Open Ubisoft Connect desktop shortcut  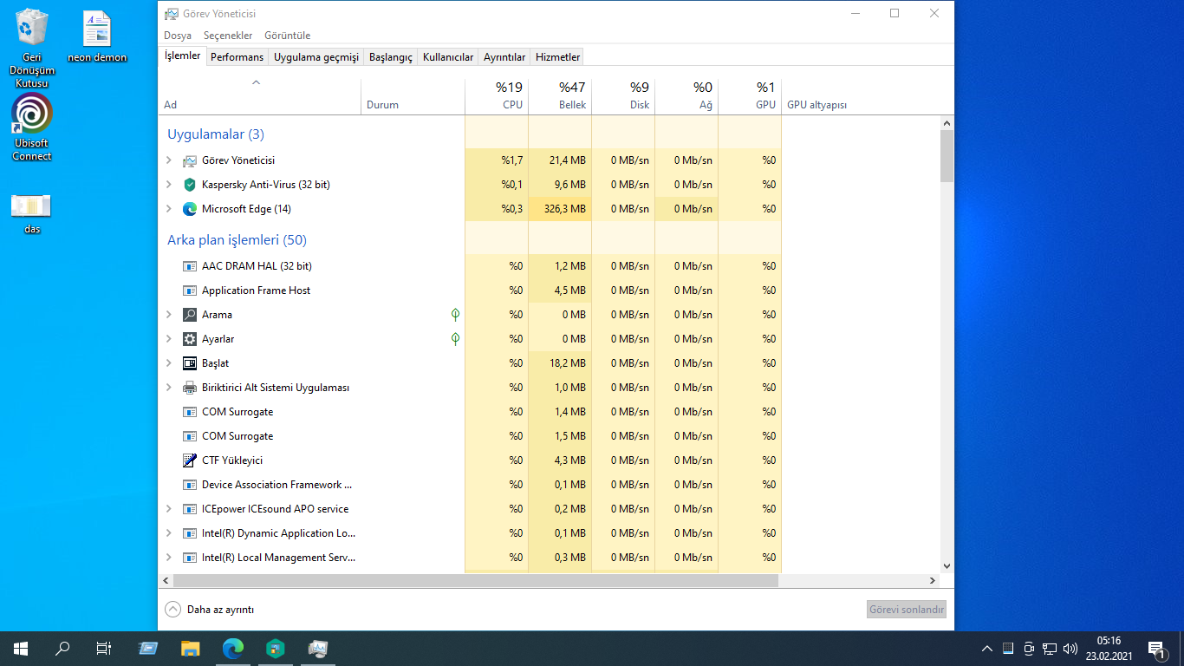point(32,127)
